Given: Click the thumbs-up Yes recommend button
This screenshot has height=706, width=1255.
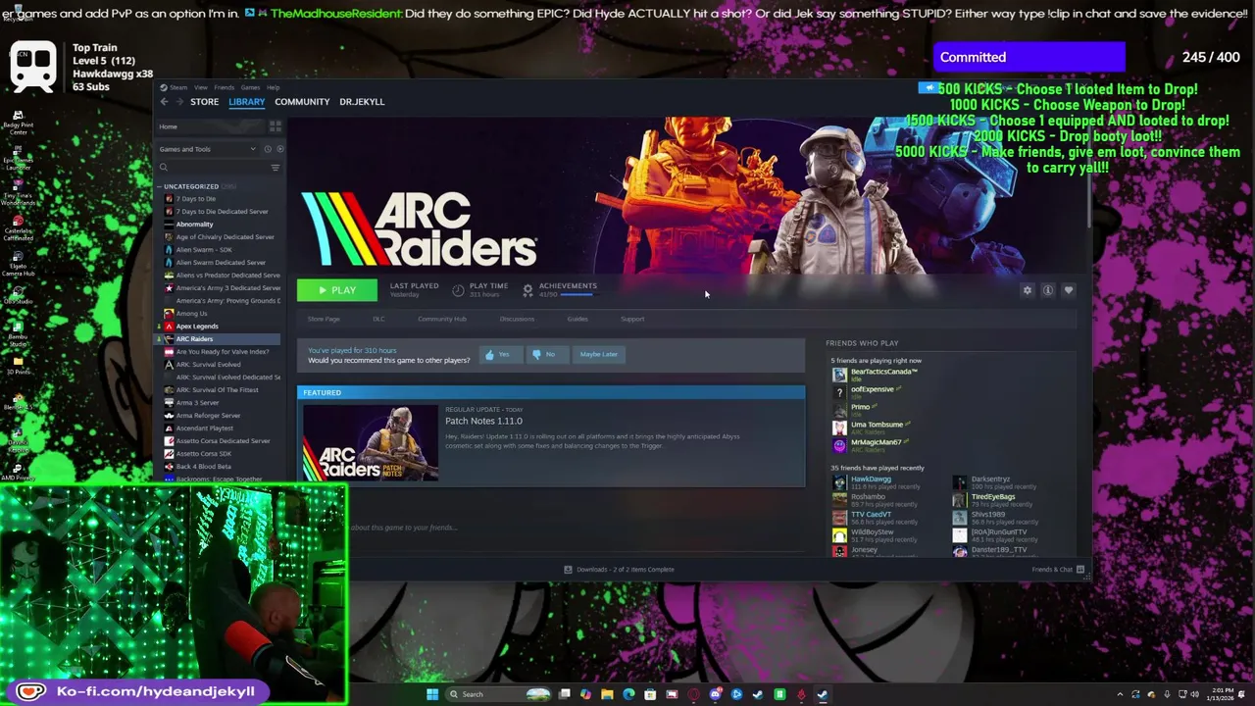Looking at the screenshot, I should click(501, 354).
